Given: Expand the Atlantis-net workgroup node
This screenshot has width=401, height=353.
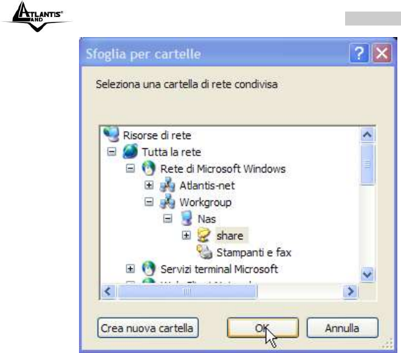Looking at the screenshot, I should coord(149,185).
